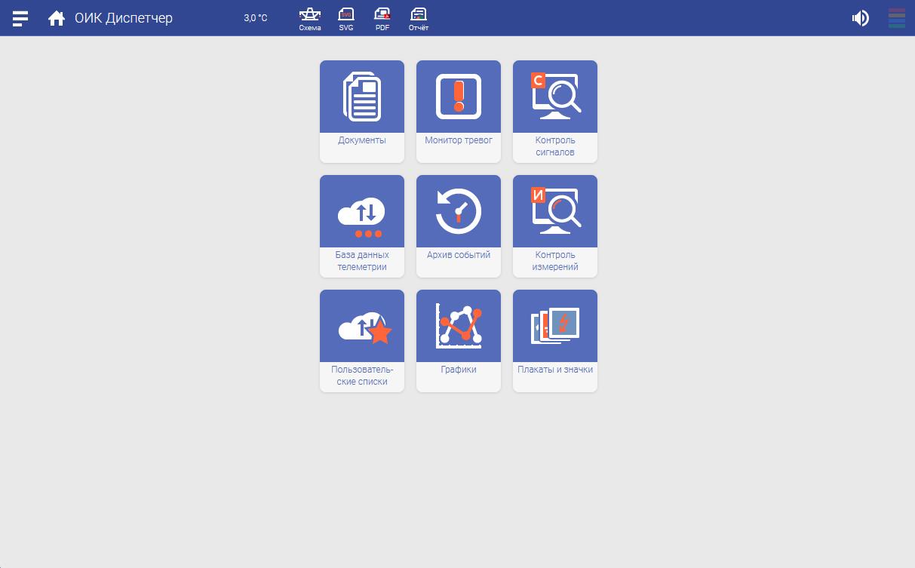Open the Отчёт report icon
Screen dimensions: 915x568
click(x=419, y=18)
